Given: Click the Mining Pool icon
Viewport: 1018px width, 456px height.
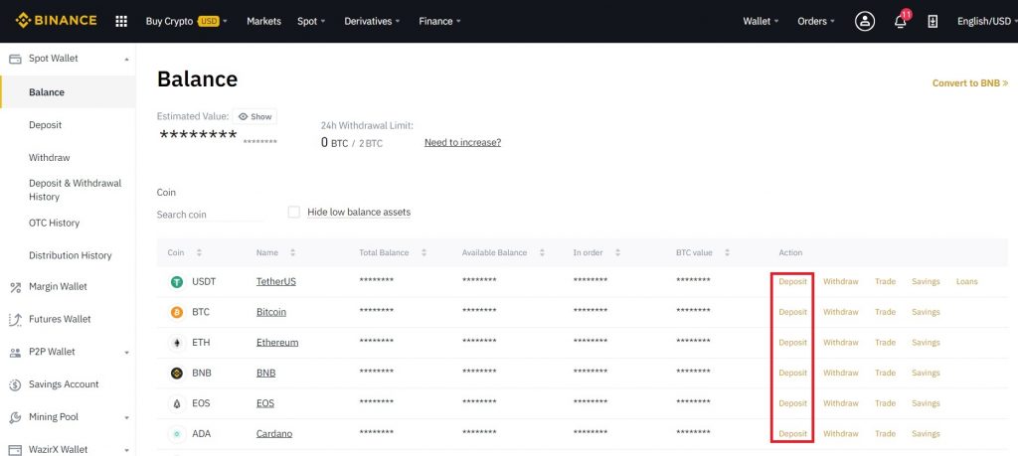Looking at the screenshot, I should coord(15,417).
